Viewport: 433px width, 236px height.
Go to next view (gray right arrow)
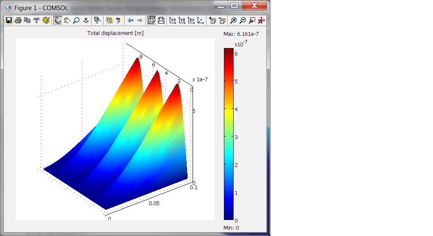point(140,20)
